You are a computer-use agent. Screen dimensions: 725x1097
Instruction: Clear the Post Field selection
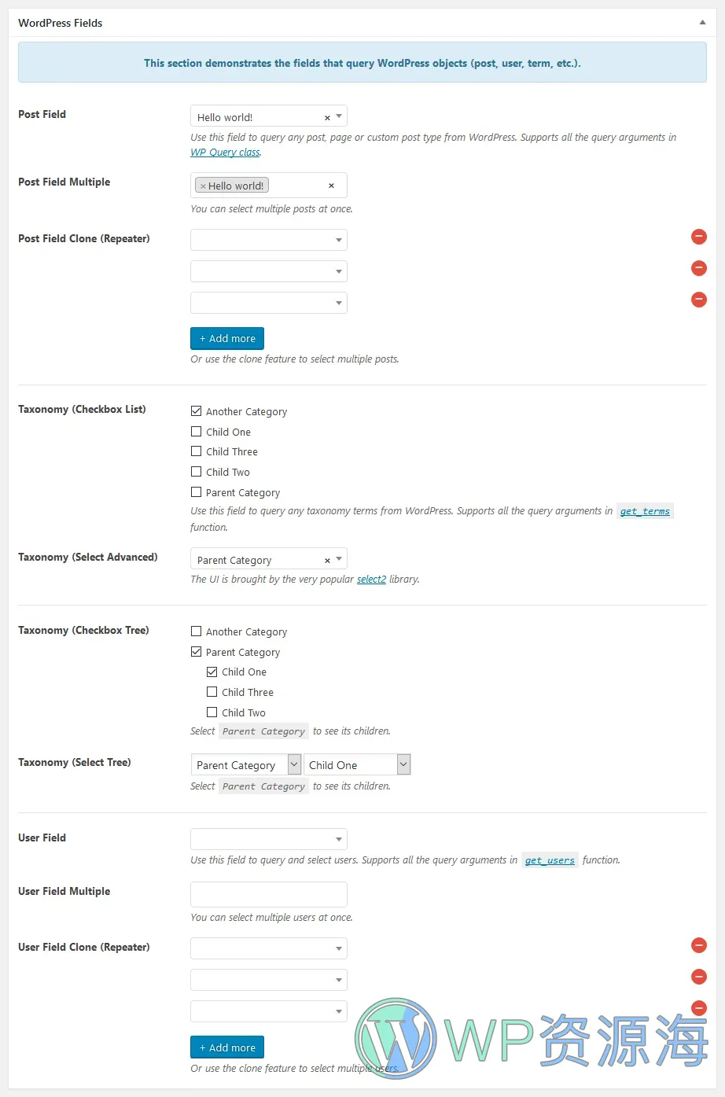[x=327, y=118]
